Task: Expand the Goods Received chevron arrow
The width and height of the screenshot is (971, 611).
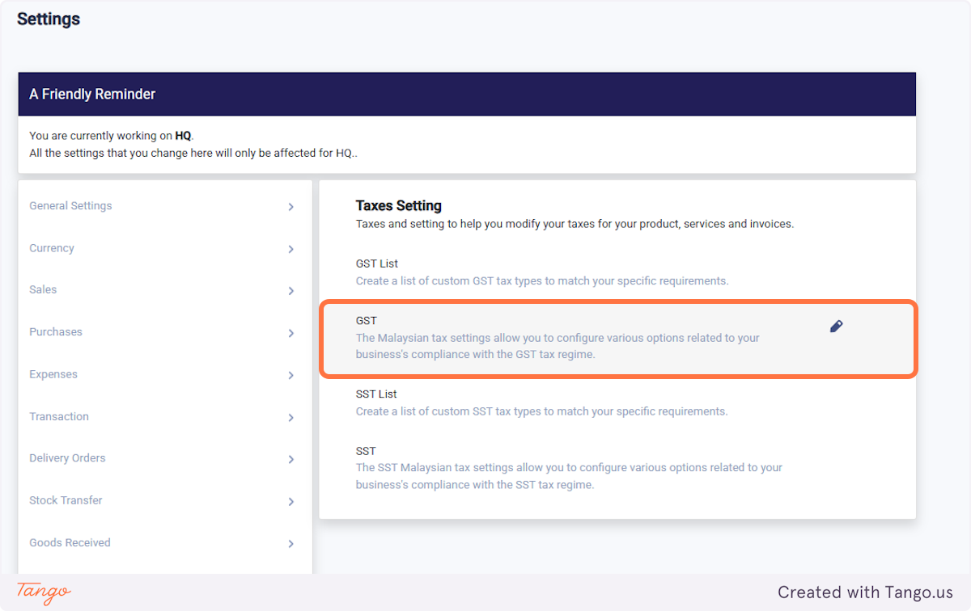Action: [x=290, y=544]
